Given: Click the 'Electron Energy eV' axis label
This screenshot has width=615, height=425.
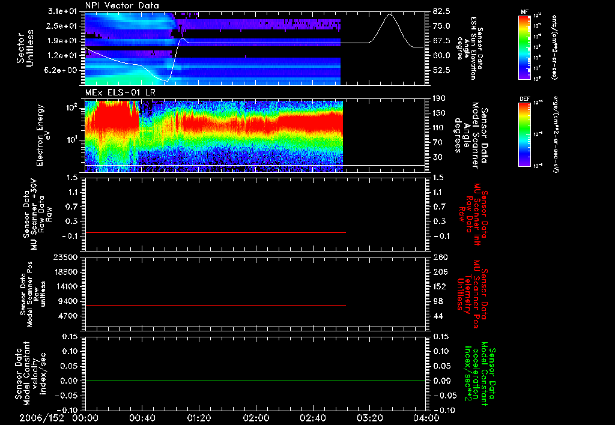Looking at the screenshot, I should [43, 135].
